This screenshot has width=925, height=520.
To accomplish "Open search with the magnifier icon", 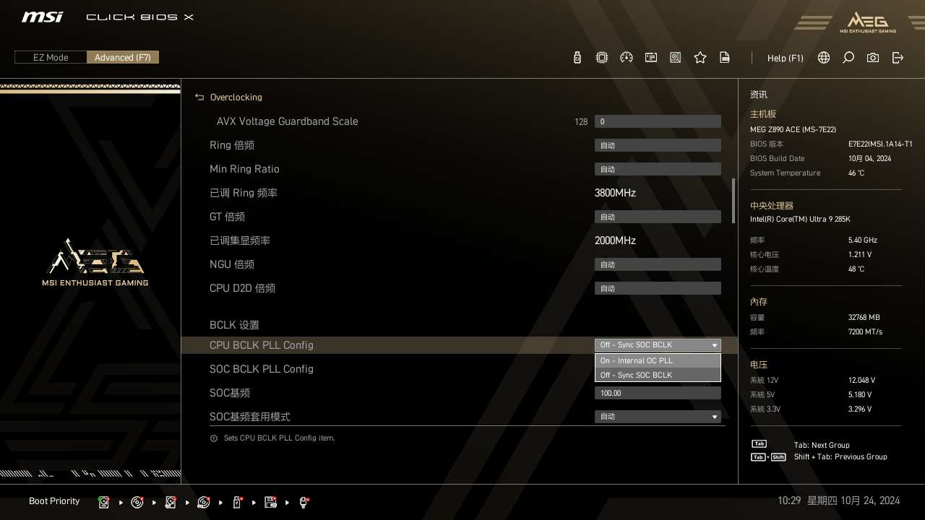I will (848, 58).
